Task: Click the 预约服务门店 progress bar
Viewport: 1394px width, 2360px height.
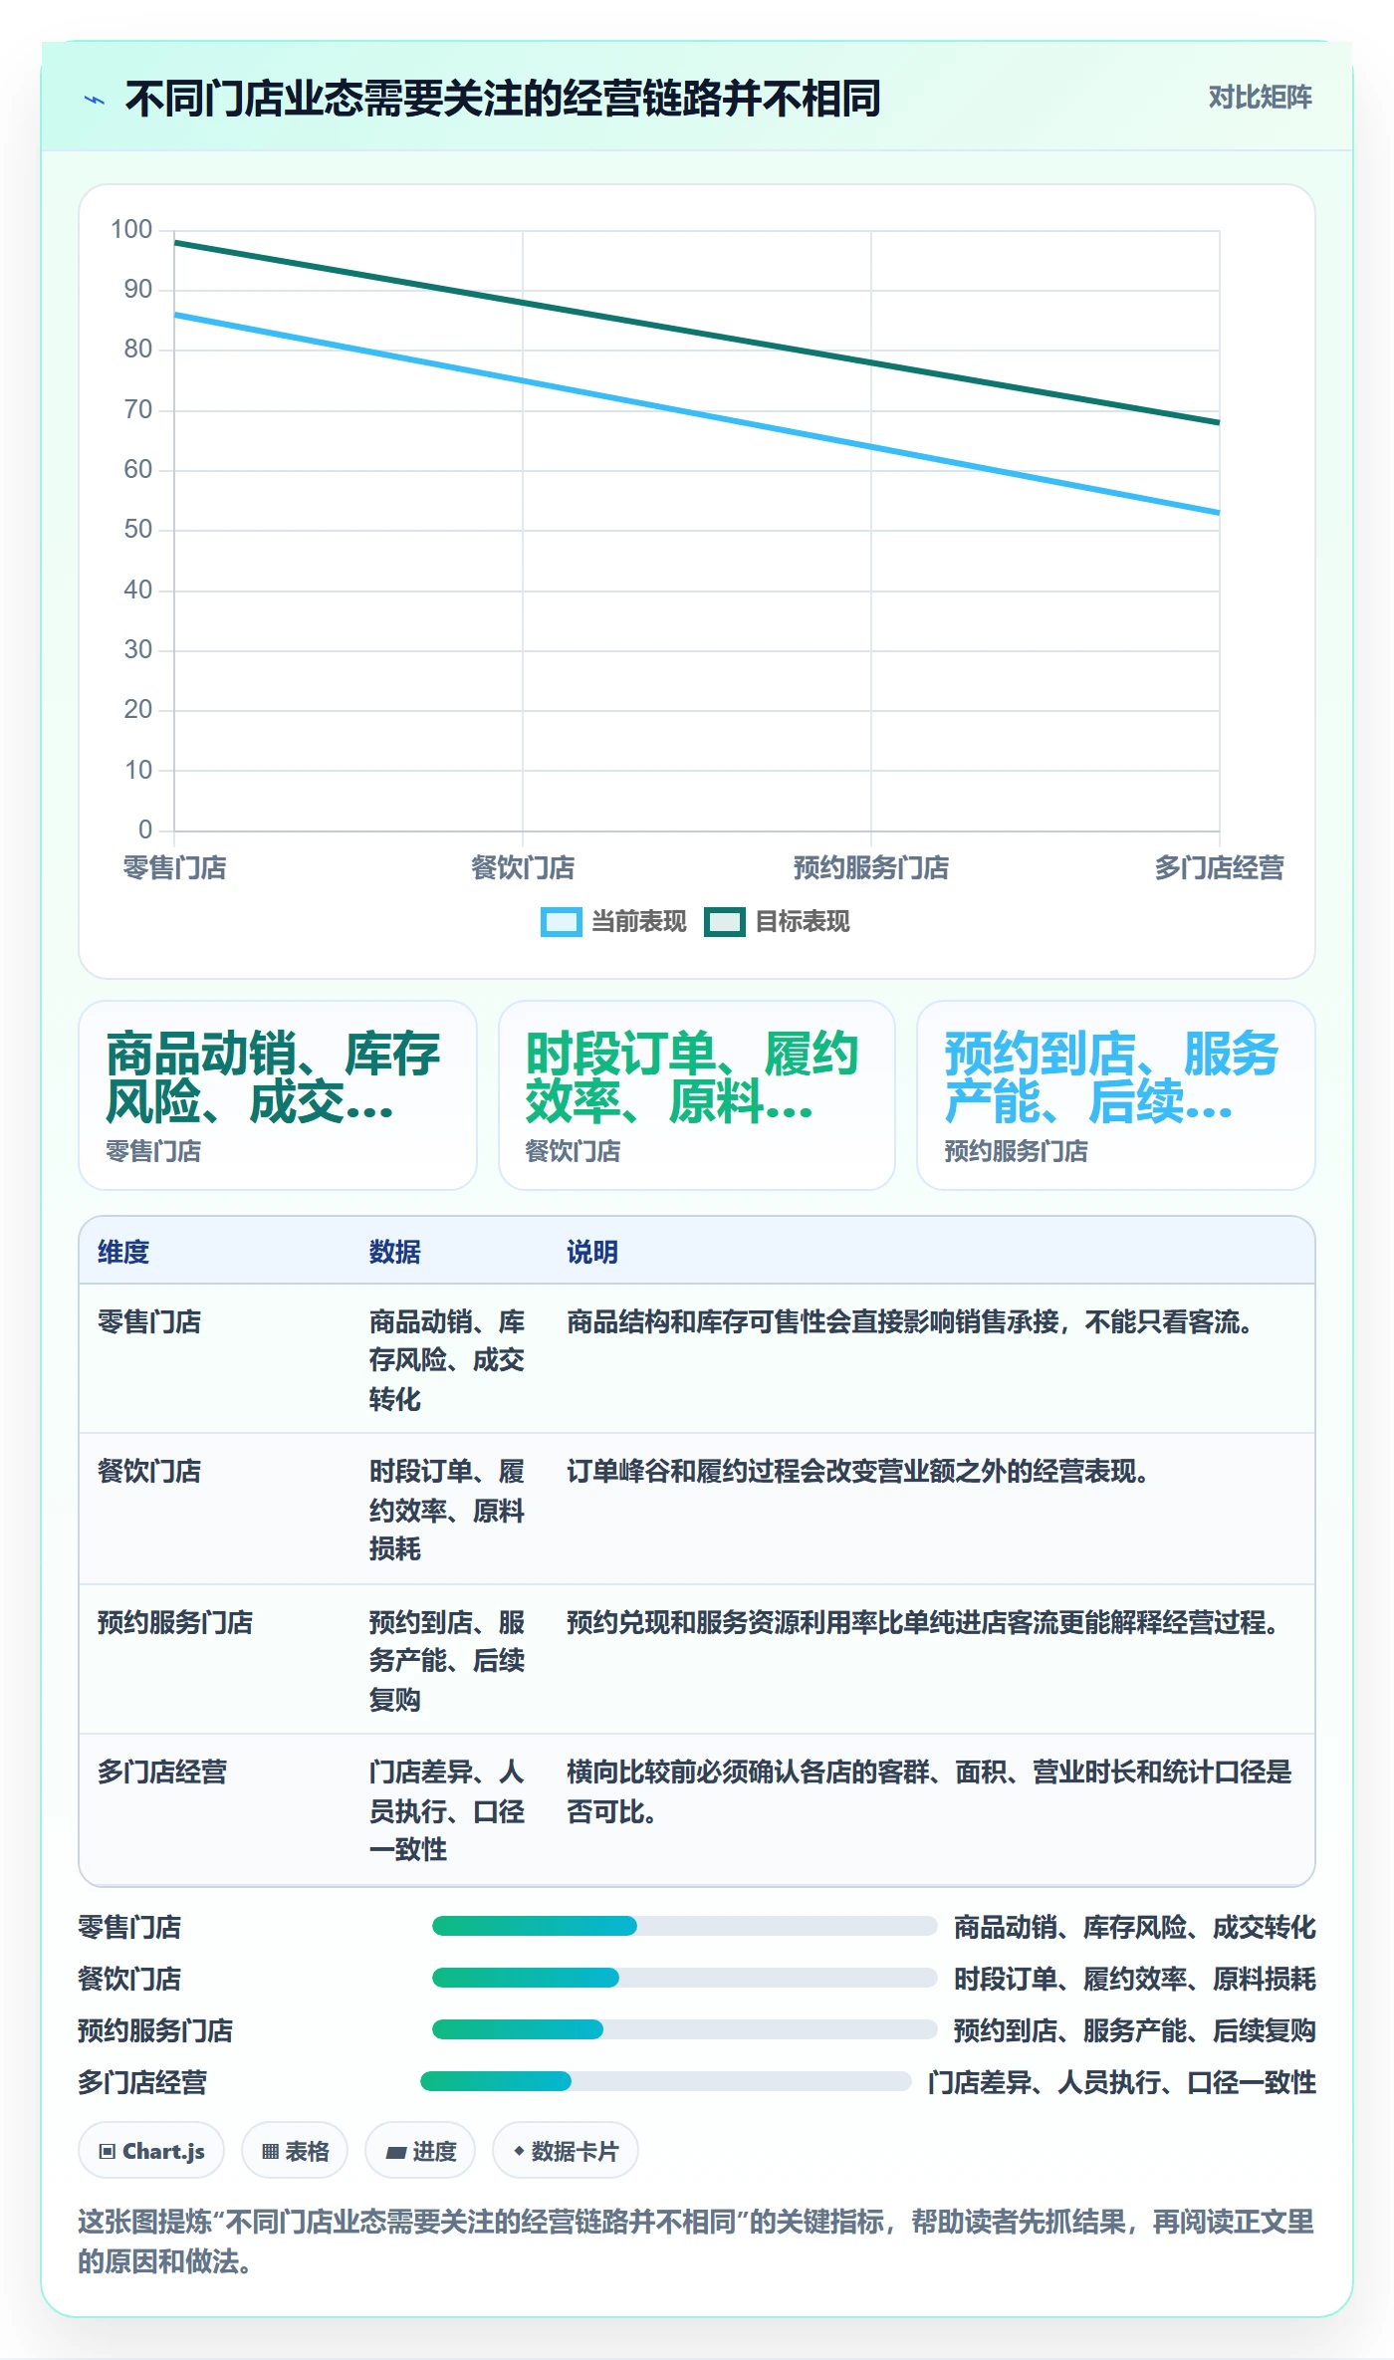Action: [684, 2029]
